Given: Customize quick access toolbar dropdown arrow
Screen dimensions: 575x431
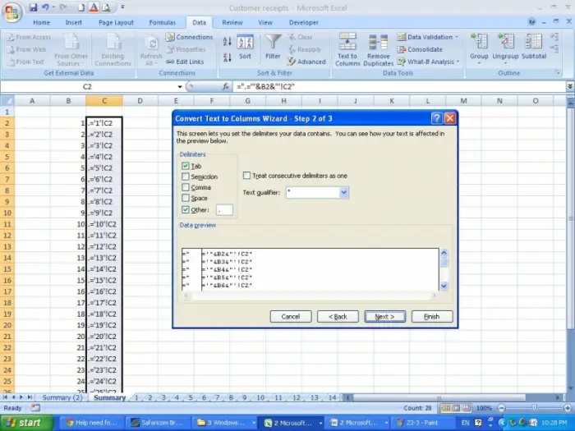Looking at the screenshot, I should [122, 7].
